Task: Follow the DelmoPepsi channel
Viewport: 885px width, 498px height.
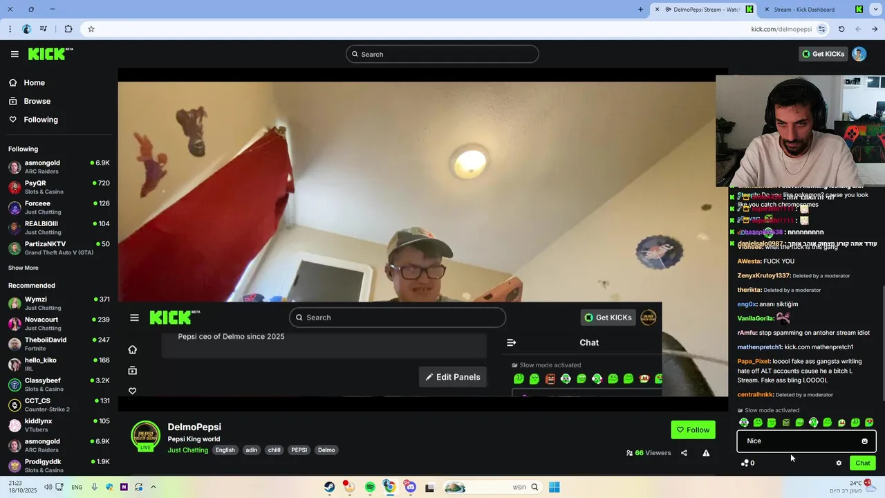Action: 693,430
